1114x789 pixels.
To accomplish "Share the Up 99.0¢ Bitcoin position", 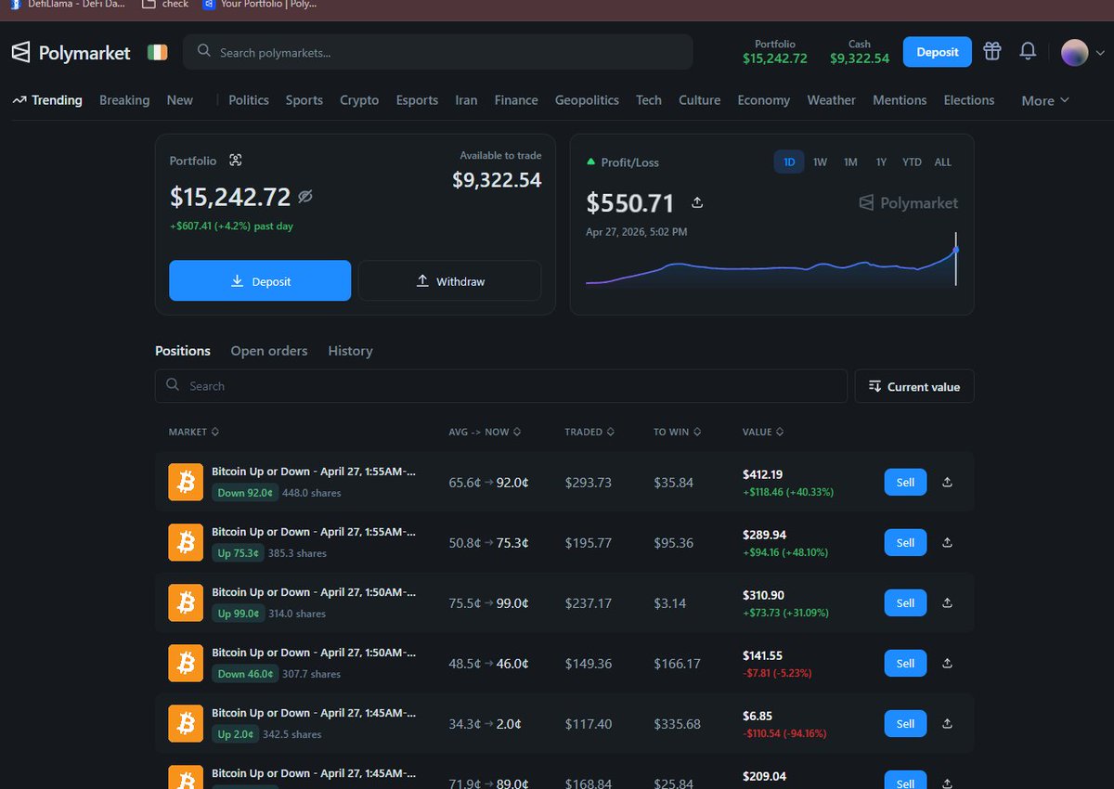I will tap(947, 603).
